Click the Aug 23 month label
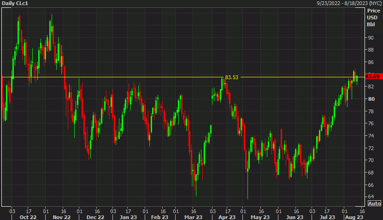383x220 pixels. tap(354, 217)
